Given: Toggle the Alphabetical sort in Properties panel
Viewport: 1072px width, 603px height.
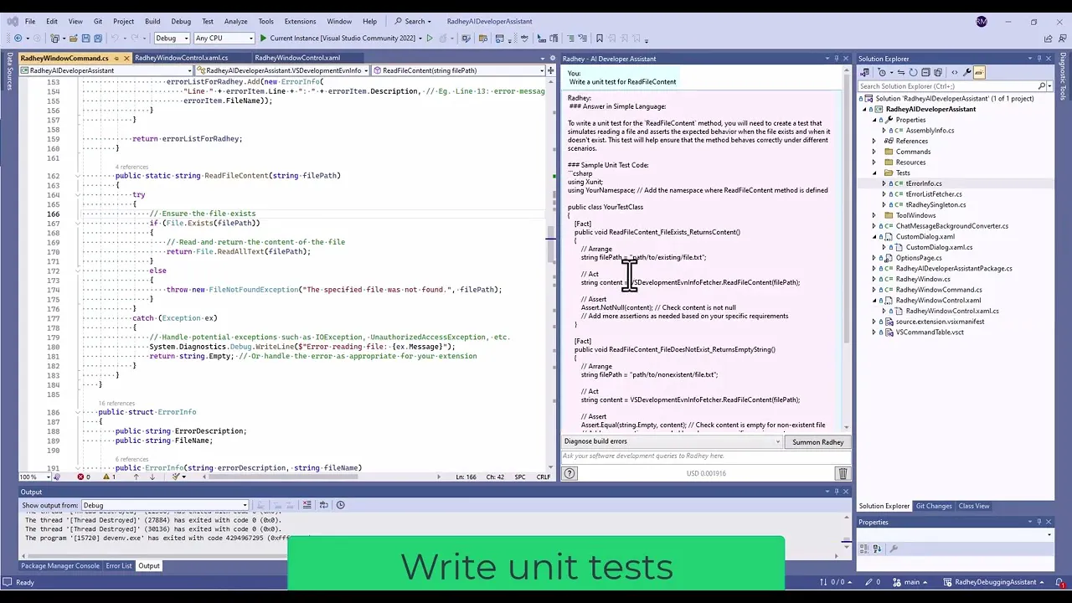Looking at the screenshot, I should click(878, 549).
